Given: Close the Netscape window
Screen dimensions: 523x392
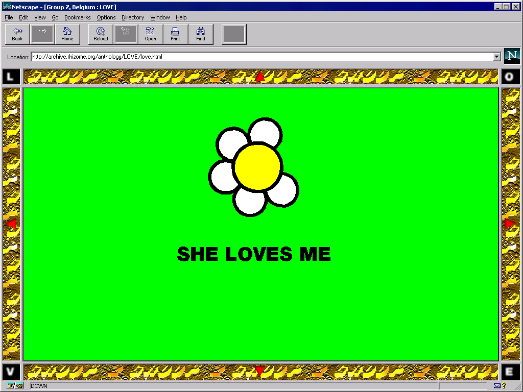Looking at the screenshot, I should click(x=515, y=7).
